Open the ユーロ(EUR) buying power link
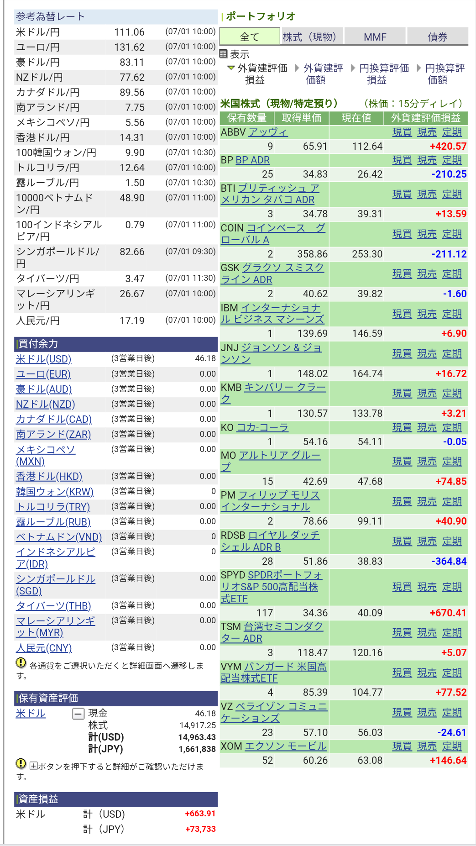Image resolution: width=476 pixels, height=846 pixels. tap(43, 374)
